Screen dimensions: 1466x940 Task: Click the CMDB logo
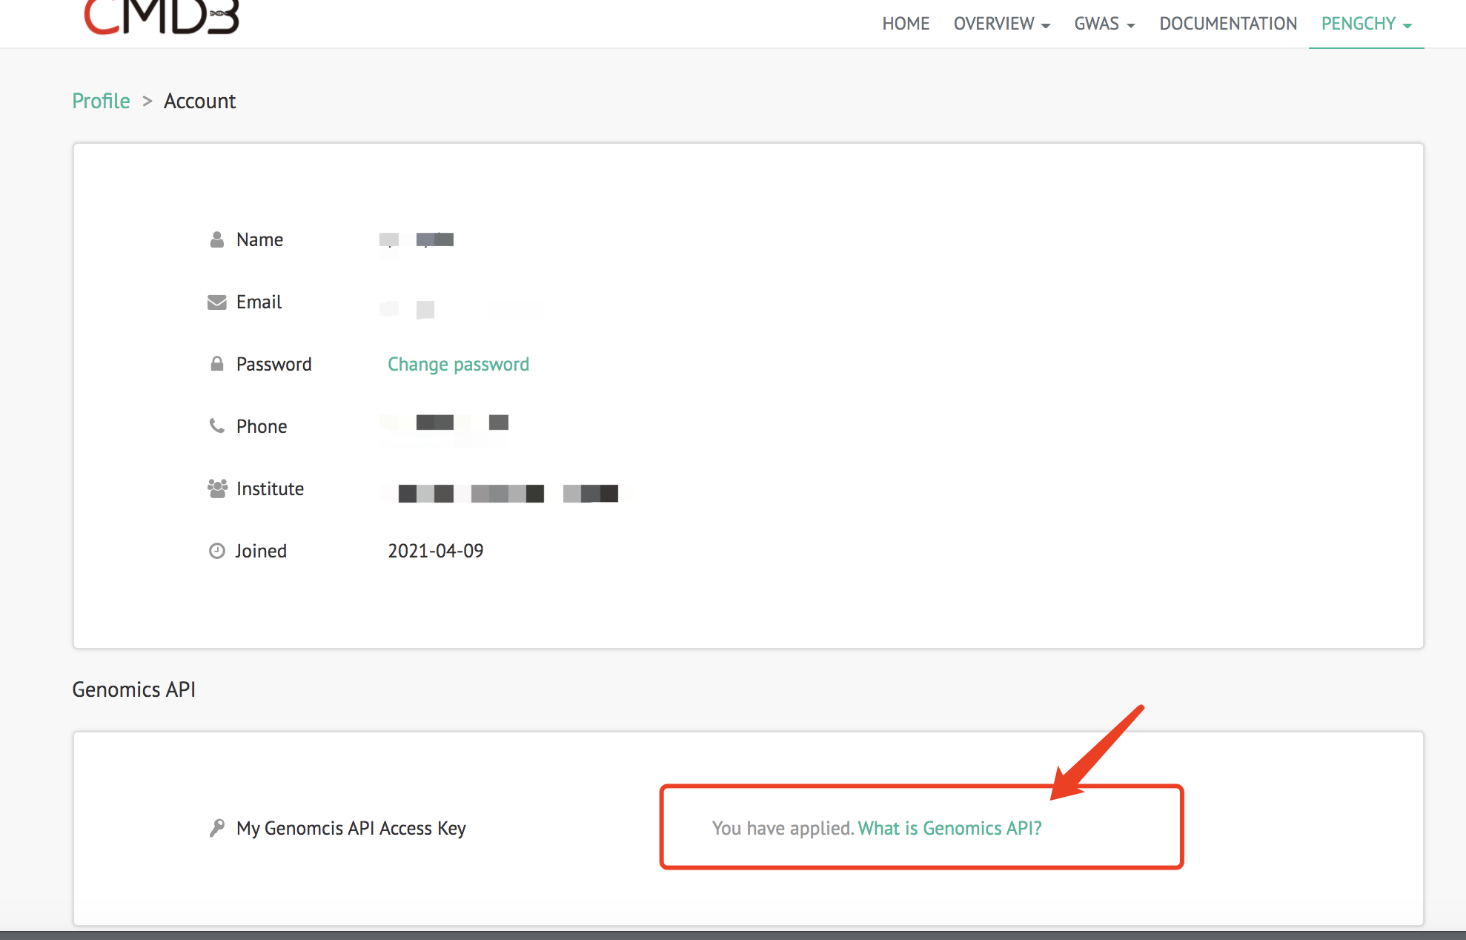(162, 18)
